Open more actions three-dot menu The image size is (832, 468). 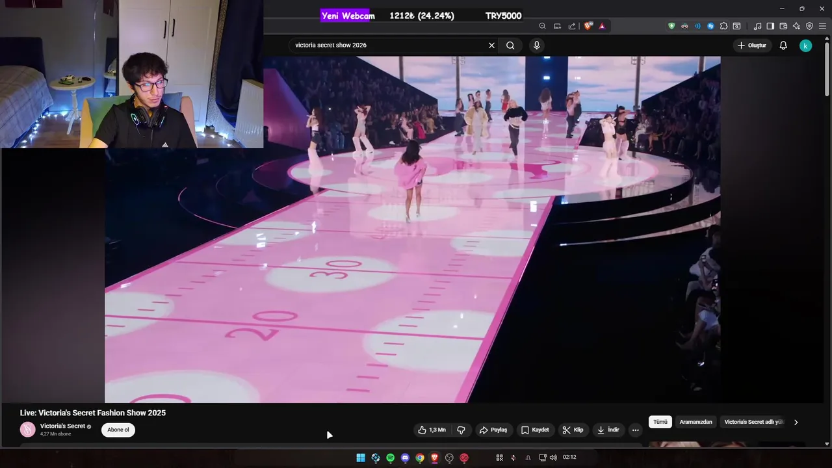coord(636,430)
